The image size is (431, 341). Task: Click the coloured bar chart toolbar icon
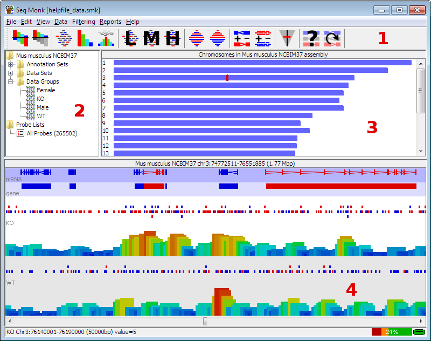[x=85, y=38]
